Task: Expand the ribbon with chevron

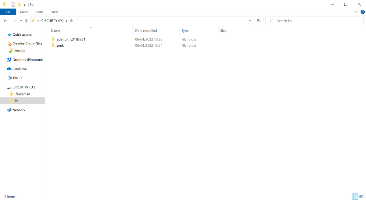Action: (x=357, y=12)
